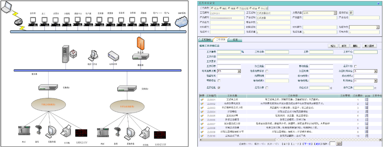Switch to the 工艺路线 tab
Screen dimensions: 383x147
coord(205,40)
